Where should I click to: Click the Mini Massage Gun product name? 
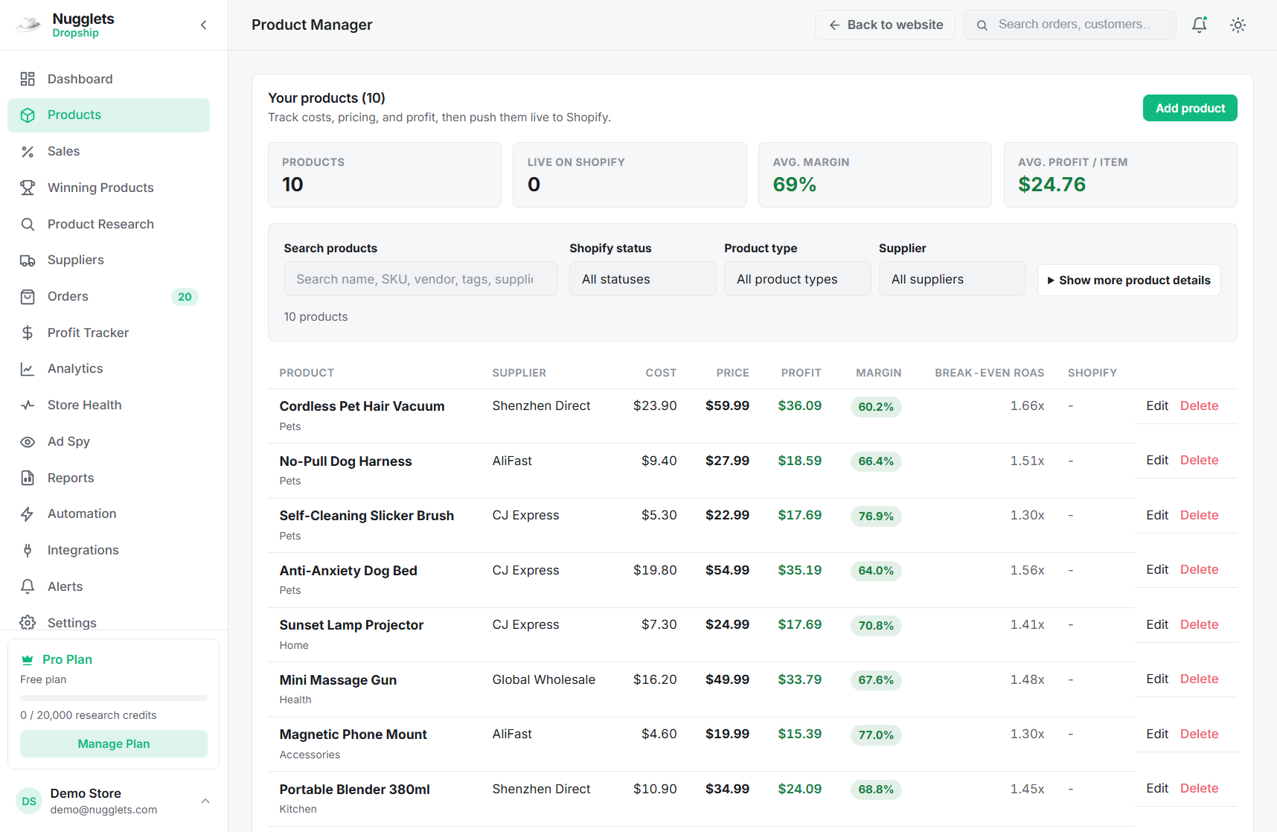point(338,680)
